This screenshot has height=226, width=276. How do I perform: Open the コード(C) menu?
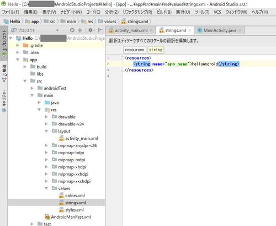point(93,12)
